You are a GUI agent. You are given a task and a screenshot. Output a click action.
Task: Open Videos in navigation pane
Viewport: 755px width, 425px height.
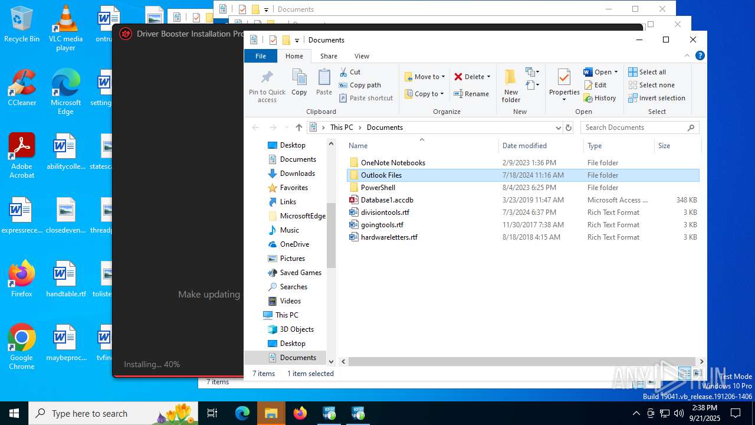[x=290, y=301]
